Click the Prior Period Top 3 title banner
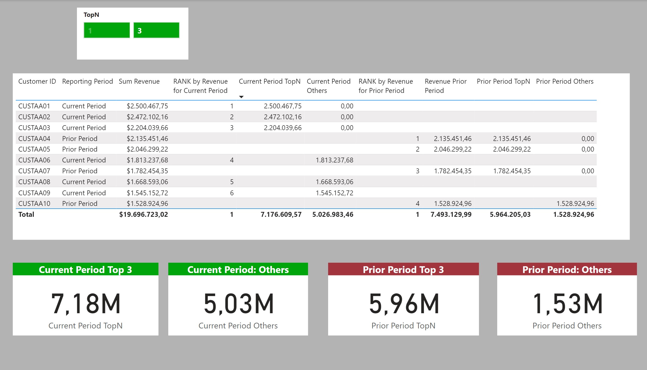 (x=403, y=269)
